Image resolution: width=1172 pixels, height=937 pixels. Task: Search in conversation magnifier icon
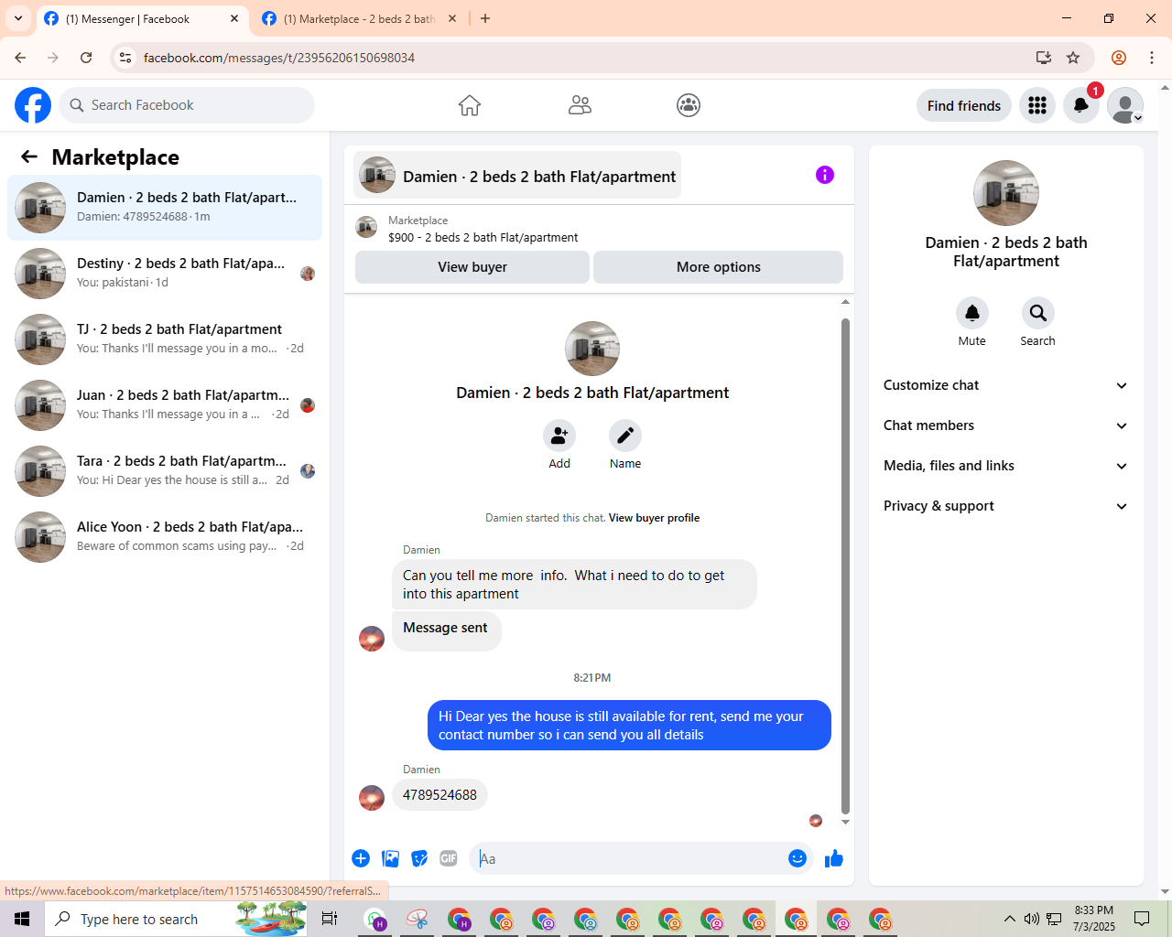tap(1038, 313)
